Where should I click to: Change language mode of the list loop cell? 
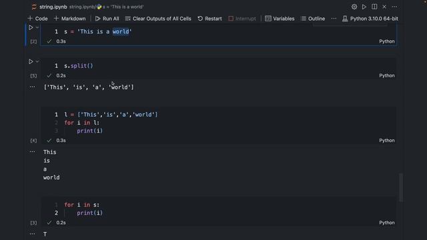[x=387, y=141]
